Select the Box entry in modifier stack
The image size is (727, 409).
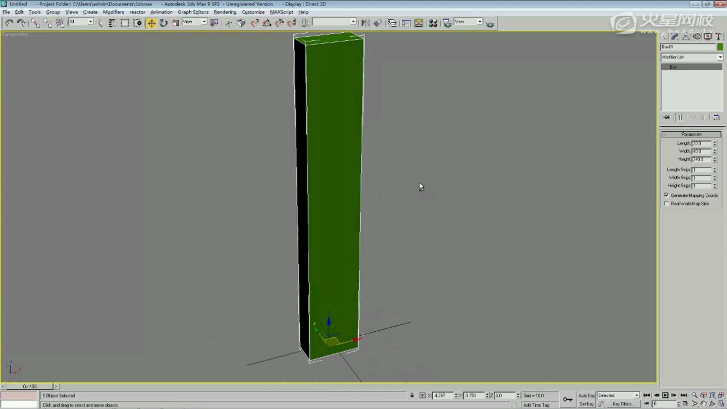click(692, 67)
